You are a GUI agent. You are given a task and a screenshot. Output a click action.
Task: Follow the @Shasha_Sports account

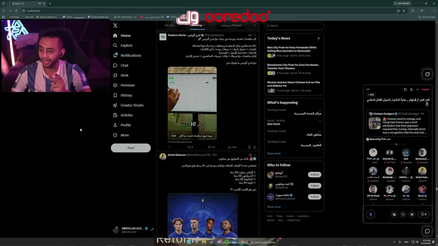point(314,197)
